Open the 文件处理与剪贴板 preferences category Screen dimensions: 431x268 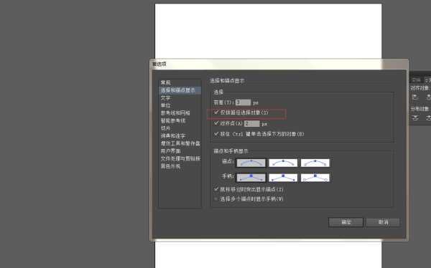180,158
